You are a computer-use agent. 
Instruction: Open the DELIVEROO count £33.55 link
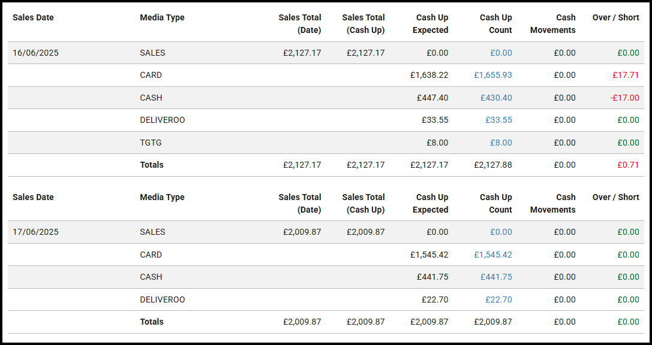pos(499,120)
